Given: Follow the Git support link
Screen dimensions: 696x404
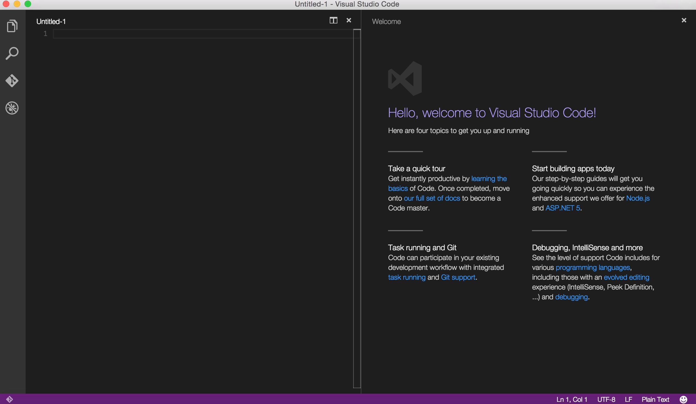Looking at the screenshot, I should (x=458, y=277).
